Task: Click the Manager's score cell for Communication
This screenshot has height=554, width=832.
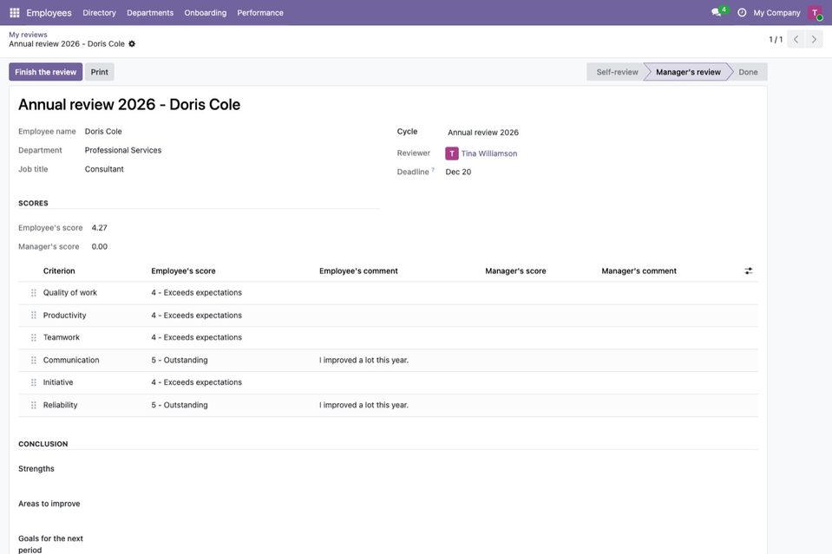Action: click(540, 360)
